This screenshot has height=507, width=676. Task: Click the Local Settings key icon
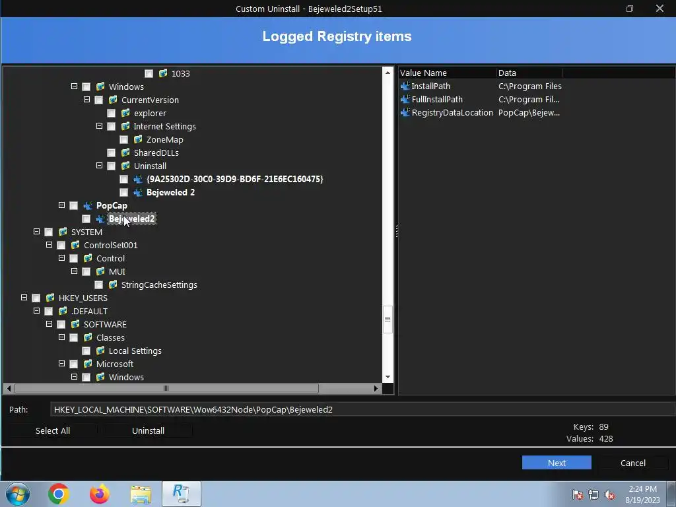click(100, 351)
